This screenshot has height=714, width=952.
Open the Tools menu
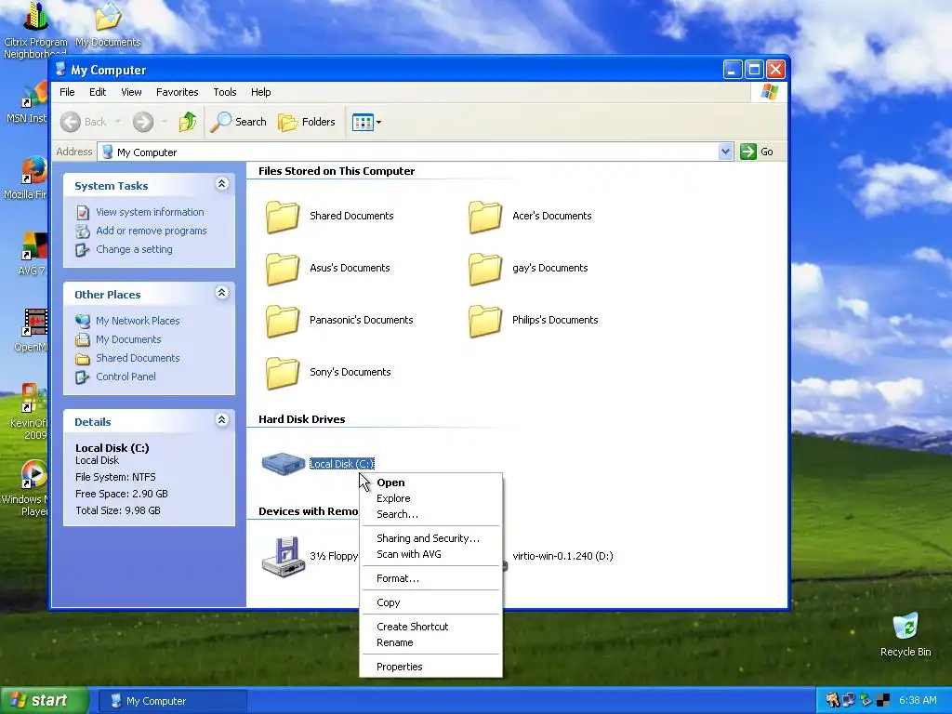[x=225, y=92]
